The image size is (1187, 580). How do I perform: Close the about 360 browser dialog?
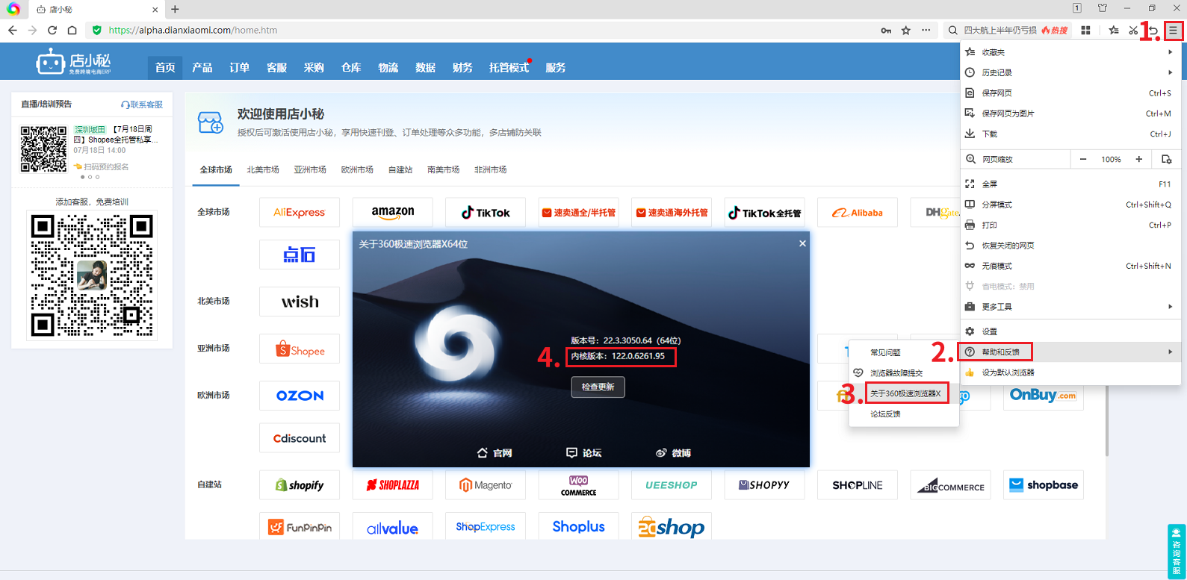point(802,243)
